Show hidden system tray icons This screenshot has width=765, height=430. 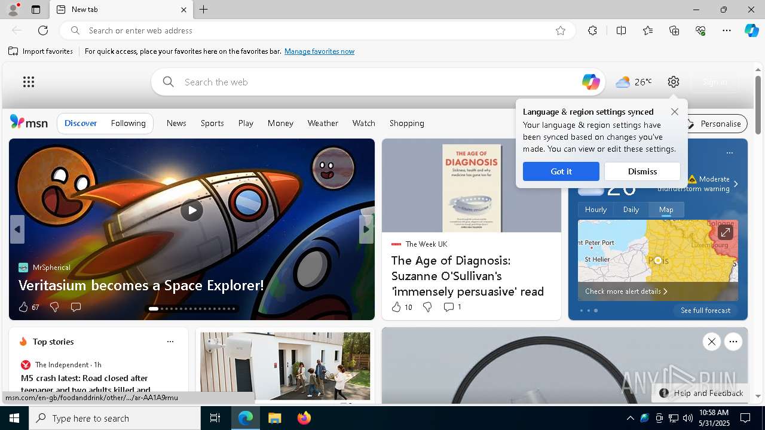click(630, 418)
